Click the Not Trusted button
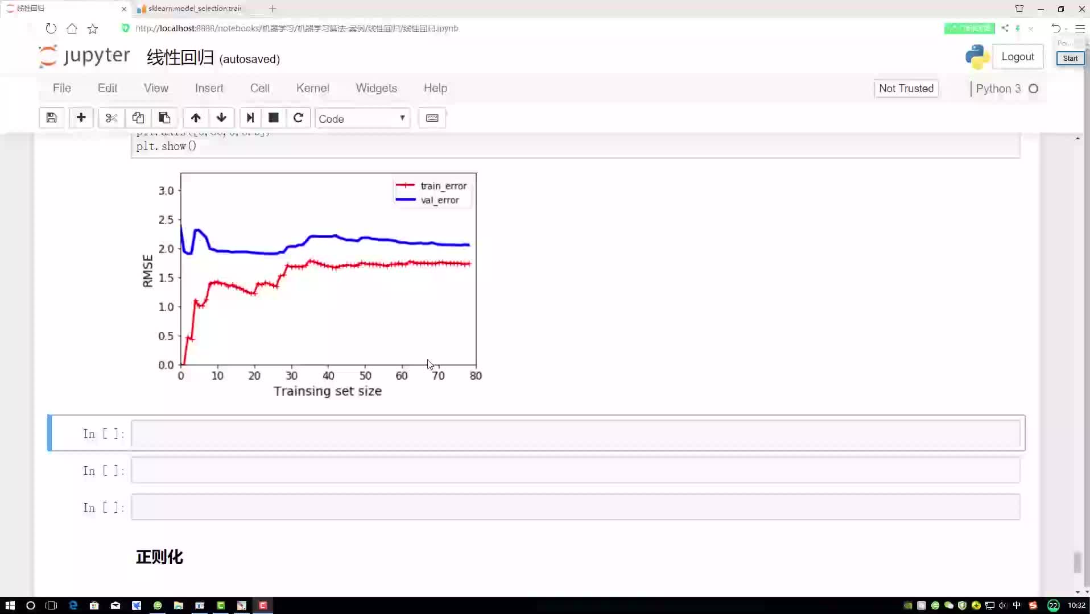 [906, 88]
